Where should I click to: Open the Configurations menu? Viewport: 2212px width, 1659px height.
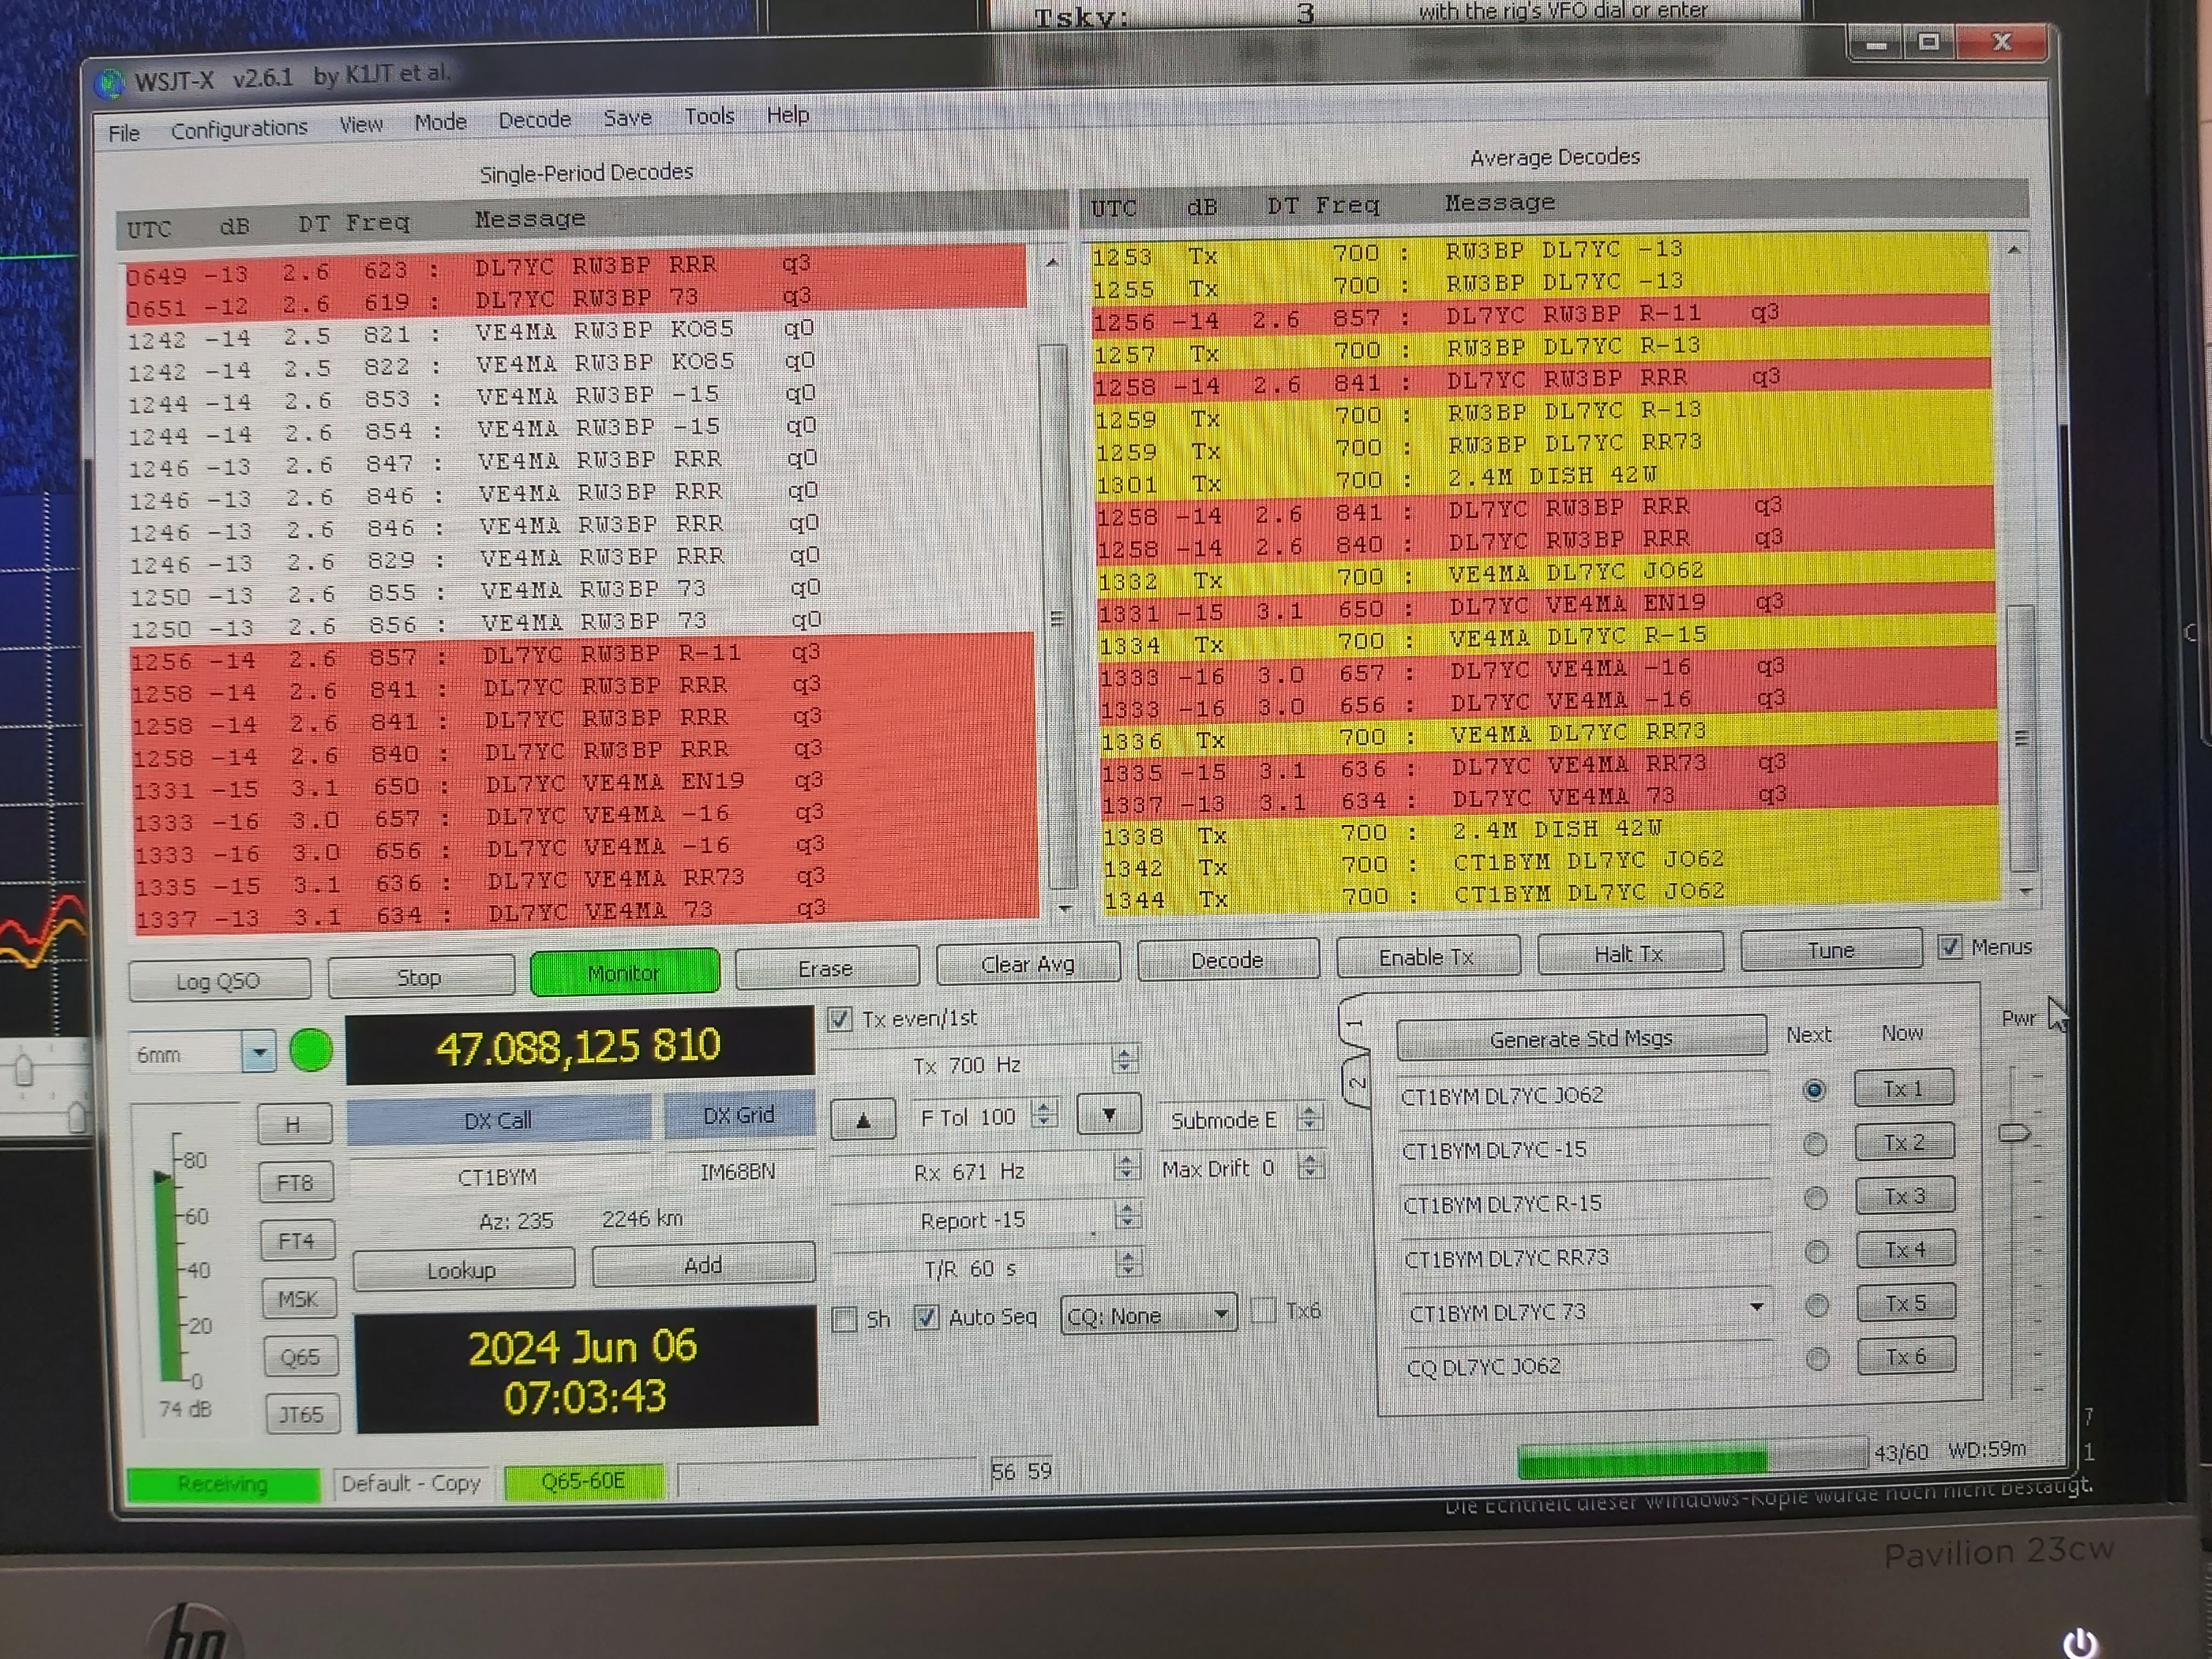coord(239,129)
